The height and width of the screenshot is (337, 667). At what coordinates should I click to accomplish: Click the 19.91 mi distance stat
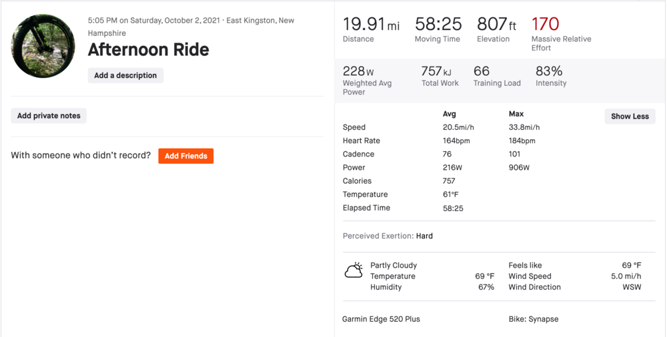371,25
